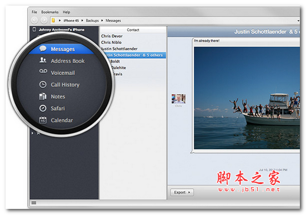
Task: Open the boat photo in the message
Action: tap(247, 98)
